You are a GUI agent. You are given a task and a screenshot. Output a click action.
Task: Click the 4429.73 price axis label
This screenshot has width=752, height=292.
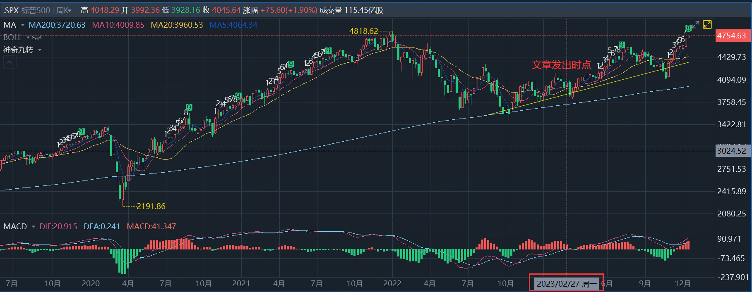click(x=732, y=57)
